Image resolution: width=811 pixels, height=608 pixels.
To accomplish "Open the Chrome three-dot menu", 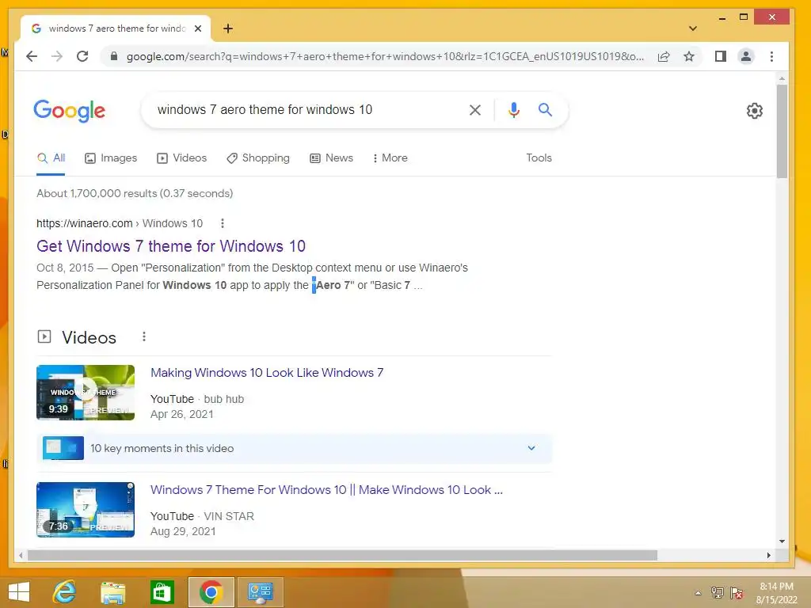I will click(x=771, y=56).
